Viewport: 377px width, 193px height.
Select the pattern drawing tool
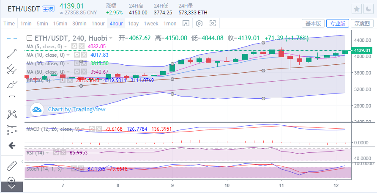(x=12, y=115)
